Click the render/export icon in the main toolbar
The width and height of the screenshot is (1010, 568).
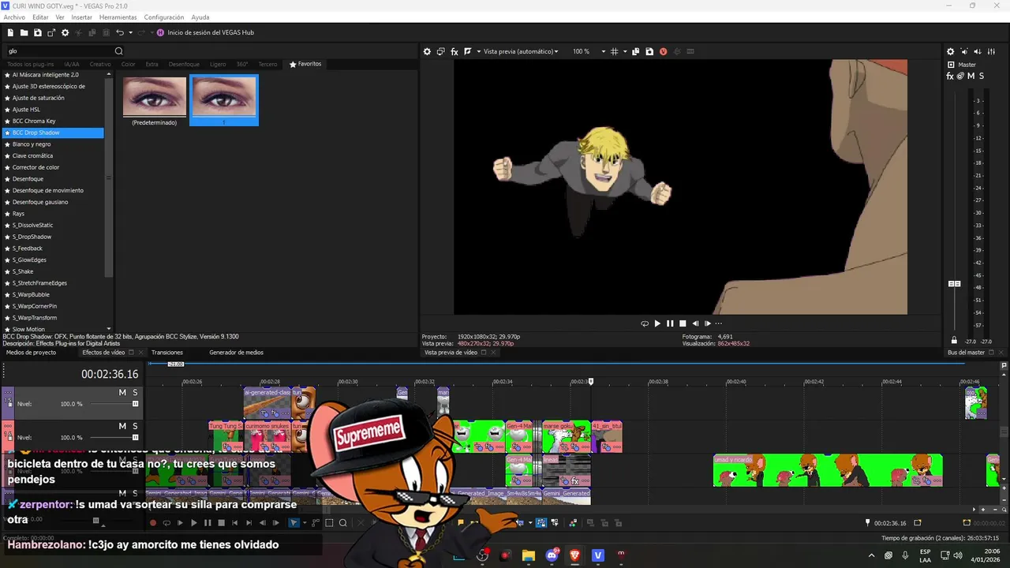point(51,32)
